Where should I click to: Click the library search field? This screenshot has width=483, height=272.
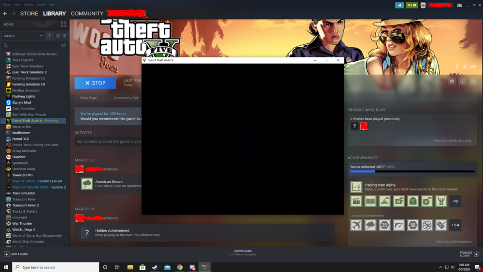tap(31, 45)
